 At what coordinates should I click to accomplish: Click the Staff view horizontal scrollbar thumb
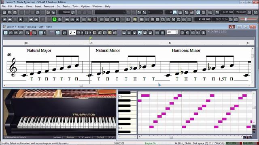81,85
